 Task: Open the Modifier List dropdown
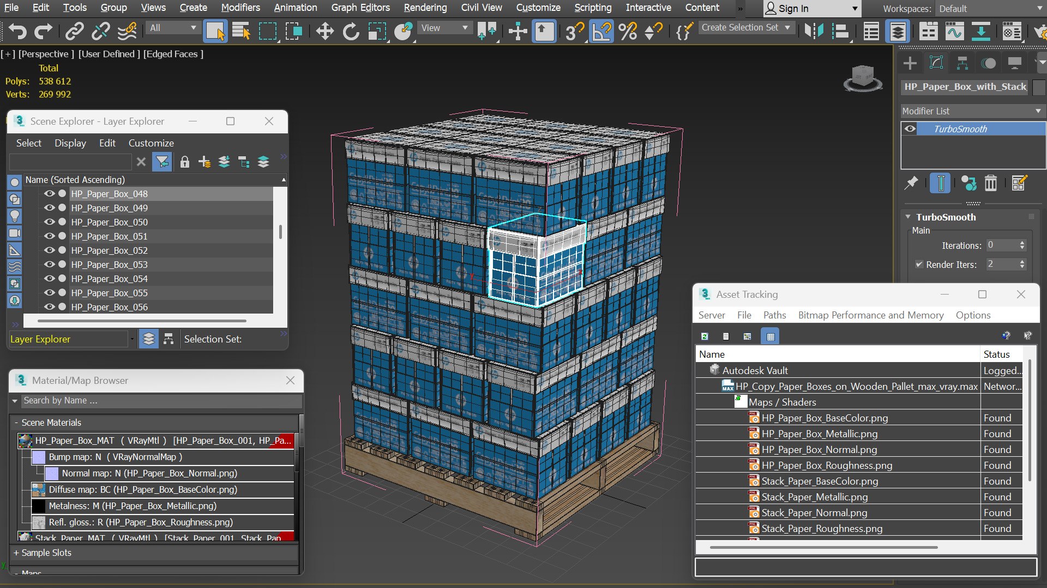972,111
